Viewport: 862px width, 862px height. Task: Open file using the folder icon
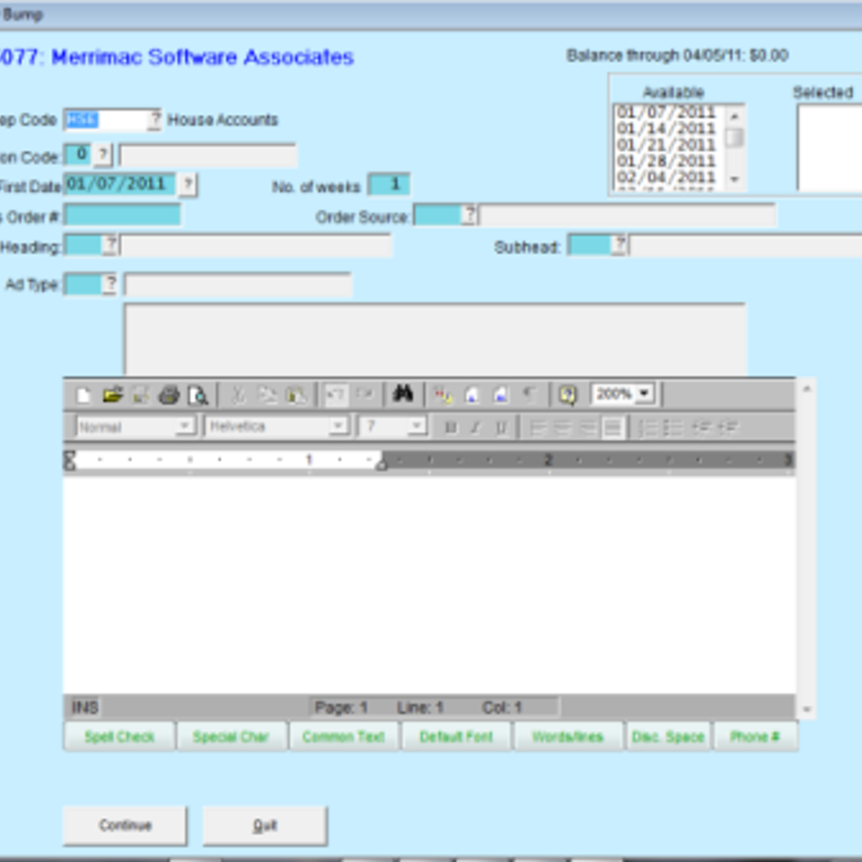[112, 395]
